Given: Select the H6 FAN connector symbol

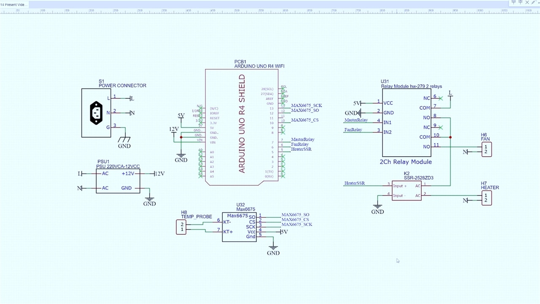Looking at the screenshot, I should pos(486,149).
